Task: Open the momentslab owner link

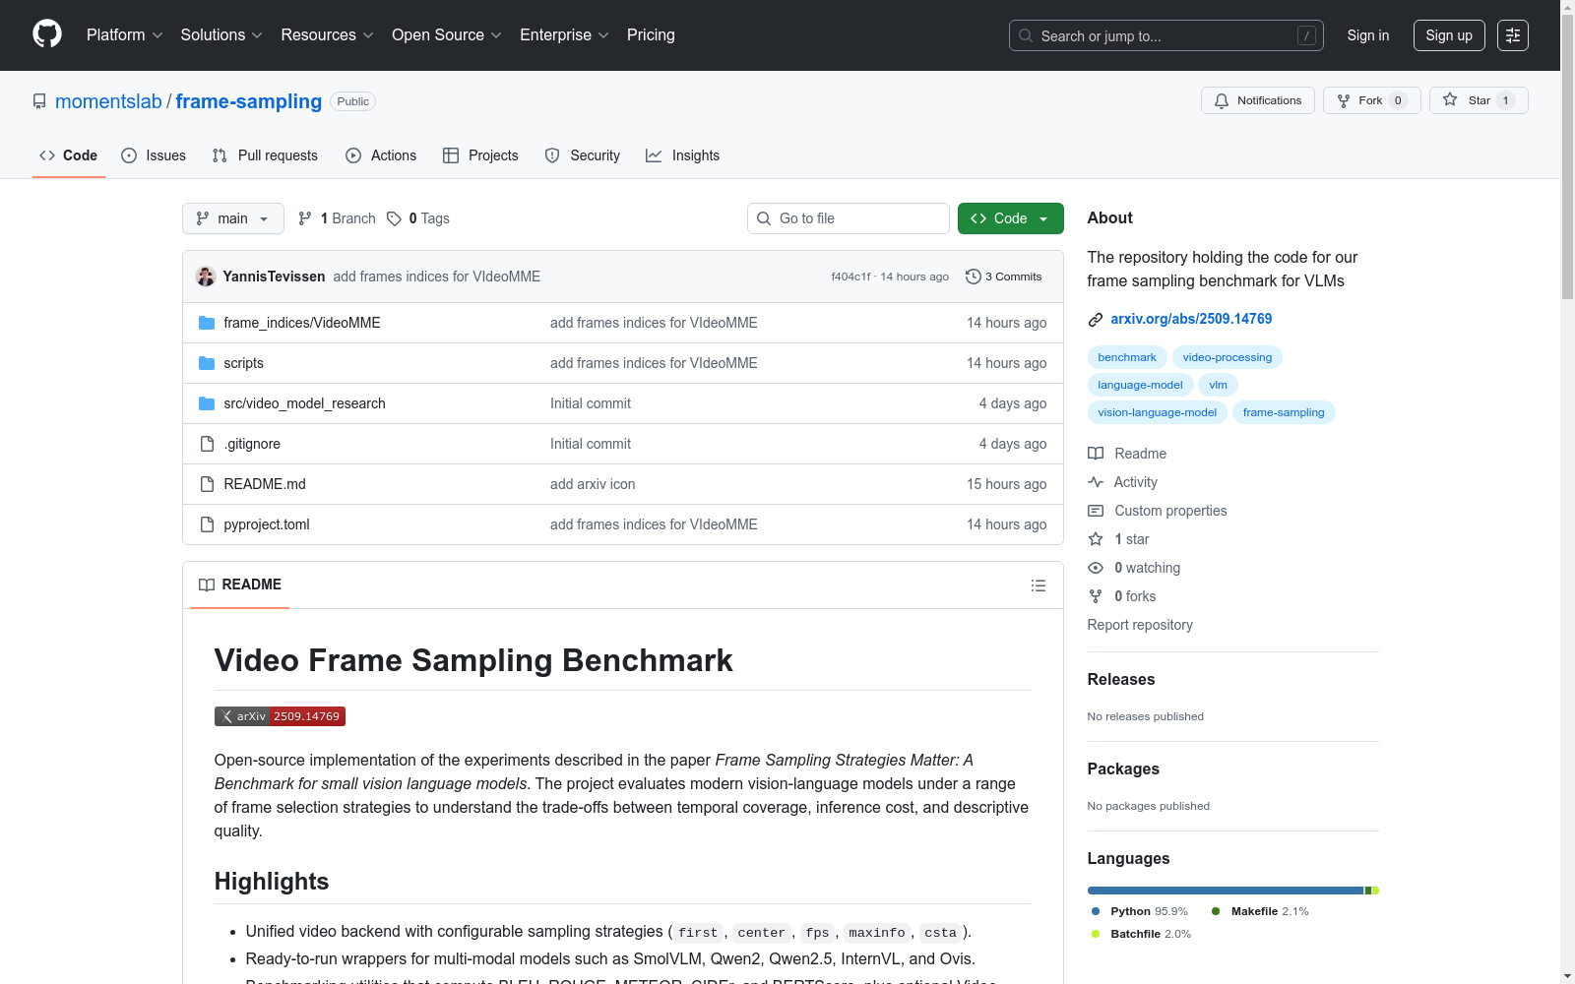Action: pos(108,101)
